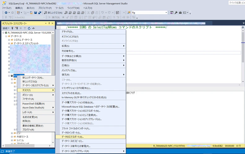Open an Analysis Services MDX query
245x154 pixels.
[x=70, y=13]
